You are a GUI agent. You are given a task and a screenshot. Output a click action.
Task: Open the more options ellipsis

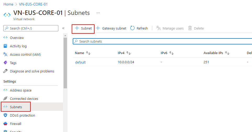[98, 13]
